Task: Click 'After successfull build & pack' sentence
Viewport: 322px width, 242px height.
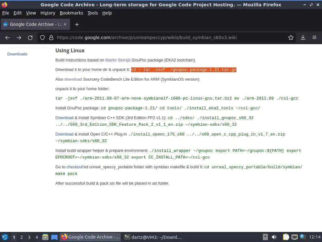Action: 112,183
